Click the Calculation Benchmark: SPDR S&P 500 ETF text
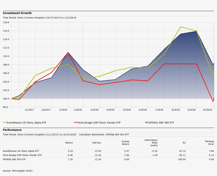 click(104, 135)
